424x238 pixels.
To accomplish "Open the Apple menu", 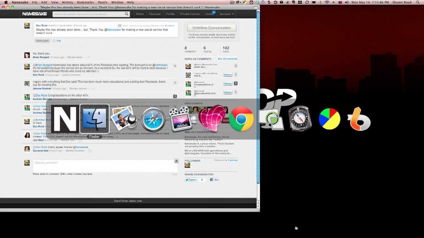I will [x=6, y=2].
